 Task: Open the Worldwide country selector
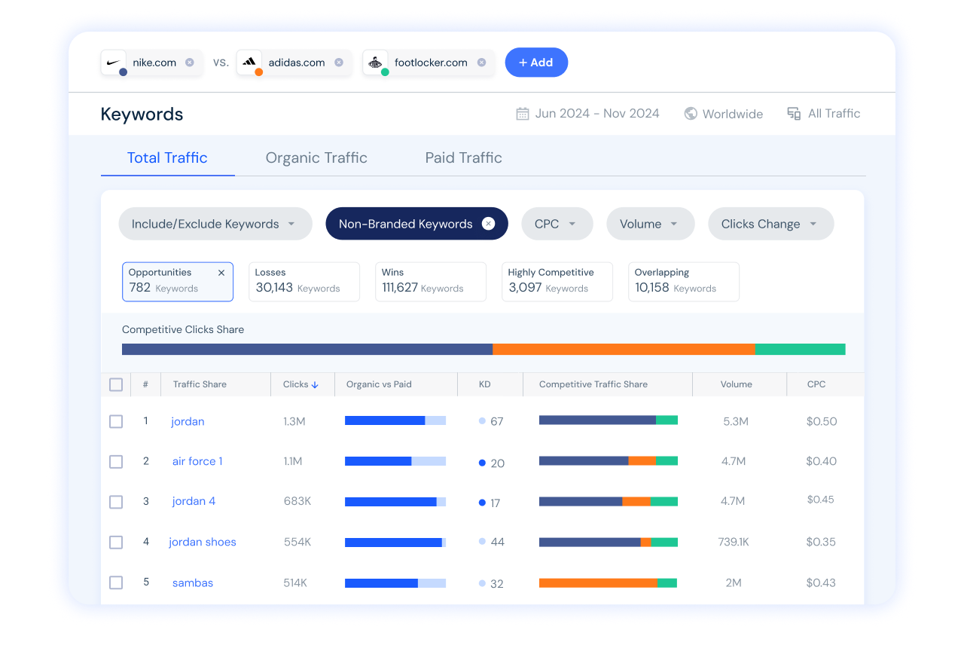coord(724,114)
